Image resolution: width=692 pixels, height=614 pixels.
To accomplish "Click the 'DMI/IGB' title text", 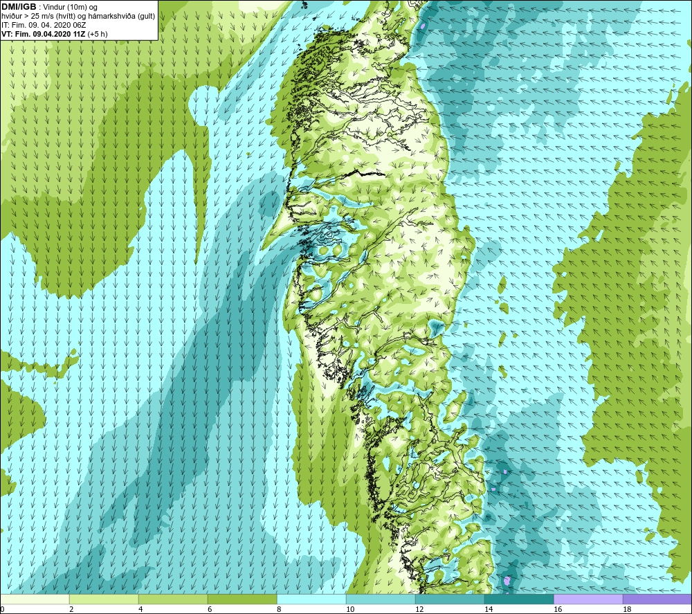I will tap(19, 7).
